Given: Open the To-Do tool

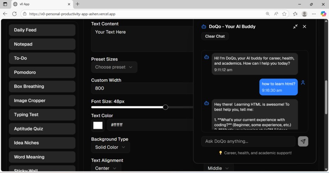Looking at the screenshot, I should click(x=42, y=58).
